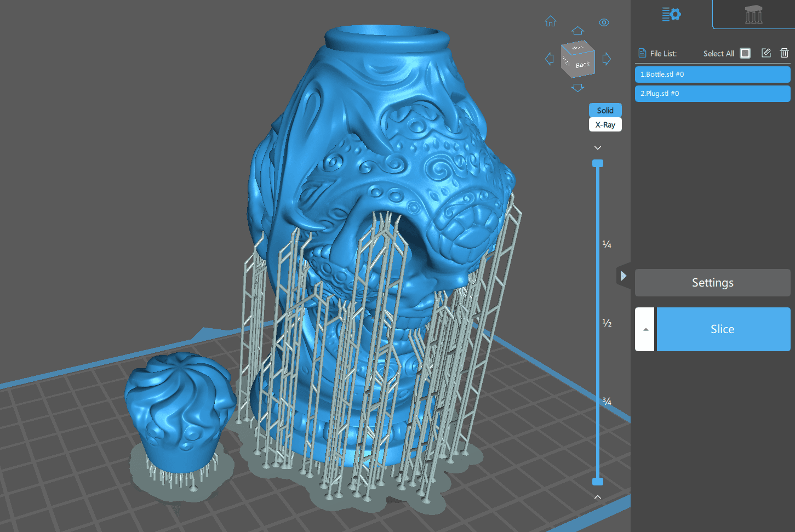Rotate view up with the top arrow
Image resolution: width=795 pixels, height=532 pixels.
[577, 31]
